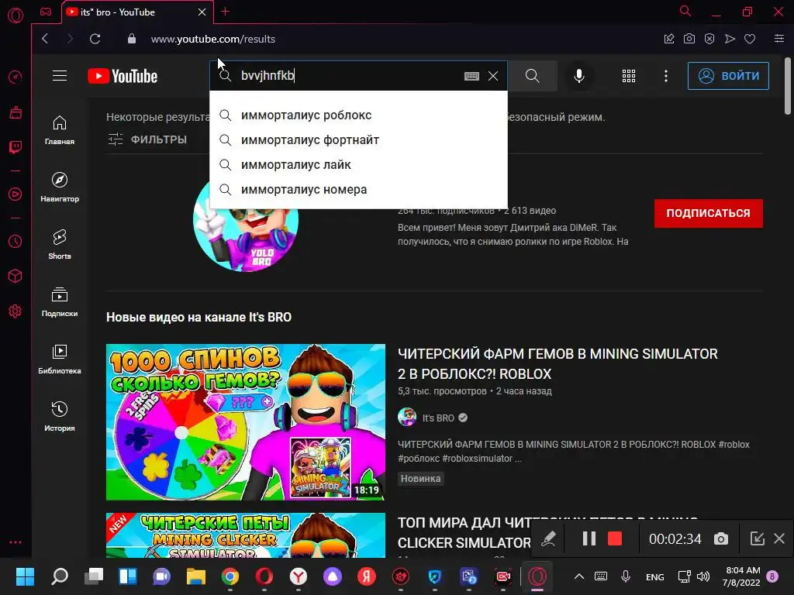Adjust volume from tray speaker
The width and height of the screenshot is (794, 595).
[703, 576]
